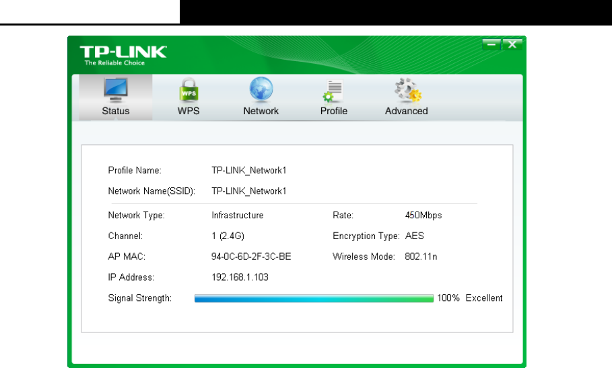Viewport: 612px width, 368px height.
Task: Open the Advanced gears icon
Action: pyautogui.click(x=407, y=91)
